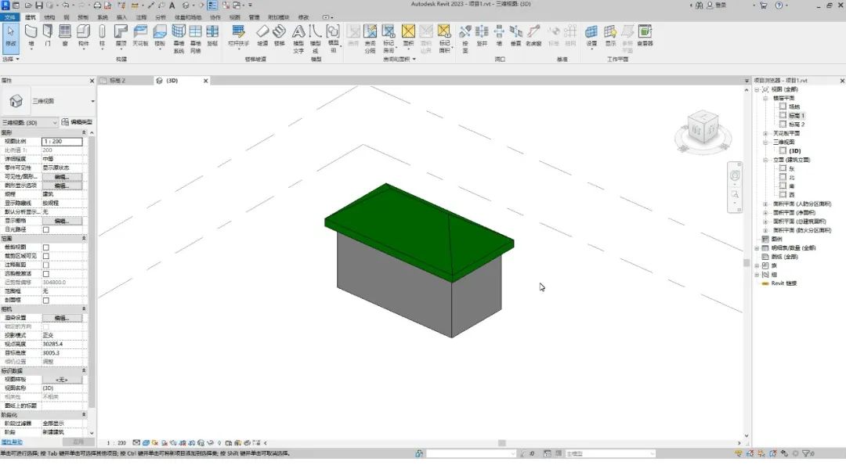The width and height of the screenshot is (846, 476).
Task: Click the Modify (修改) arrow tool
Action: (x=10, y=34)
